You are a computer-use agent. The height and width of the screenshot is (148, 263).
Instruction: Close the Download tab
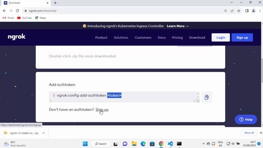[47, 3]
